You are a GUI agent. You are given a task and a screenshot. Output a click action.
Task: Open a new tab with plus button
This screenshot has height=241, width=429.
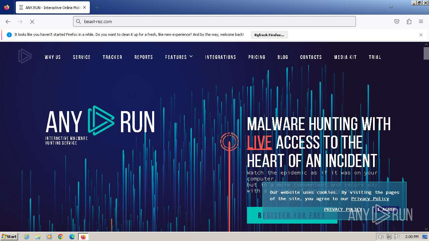click(97, 7)
